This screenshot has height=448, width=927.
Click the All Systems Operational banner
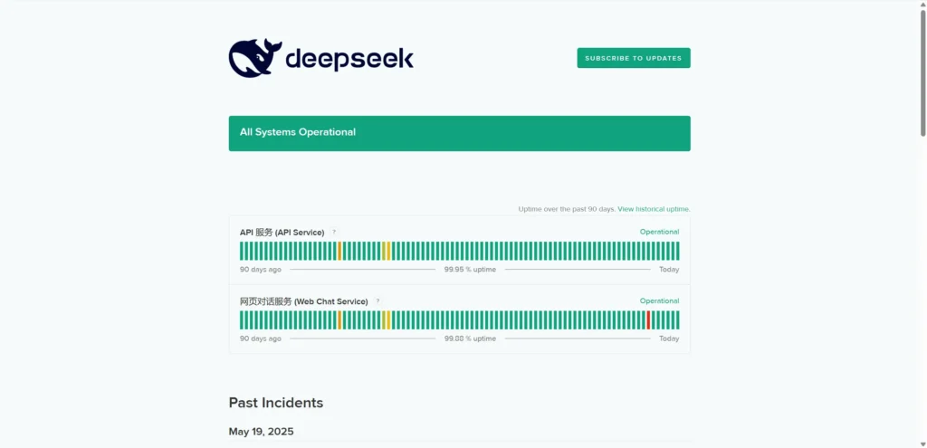[x=459, y=133]
